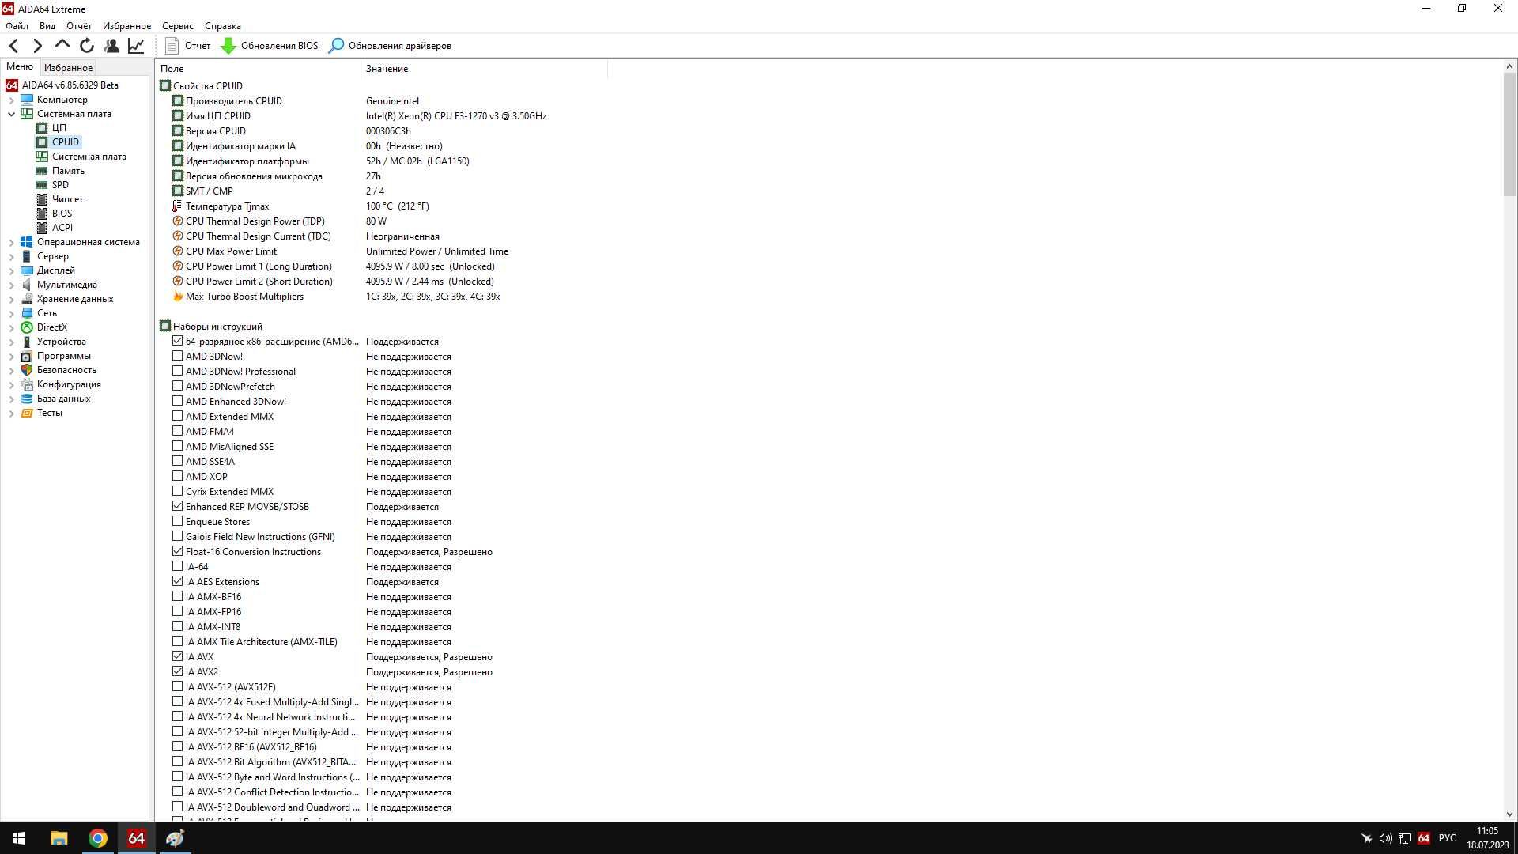Switch to the Избранное tab in sidebar
Screen dimensions: 1518x854
68,68
